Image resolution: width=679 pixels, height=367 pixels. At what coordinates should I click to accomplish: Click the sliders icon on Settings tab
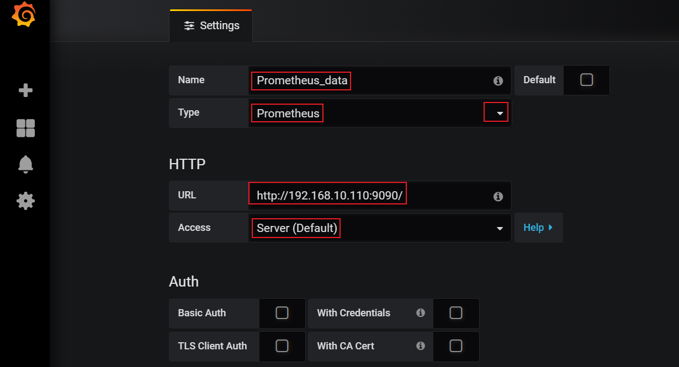[189, 26]
